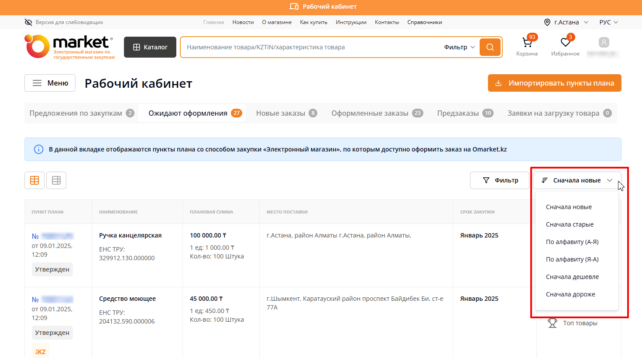Expand the г.Астана city dropdown
Screen dimensions: 642x358
tap(566, 22)
